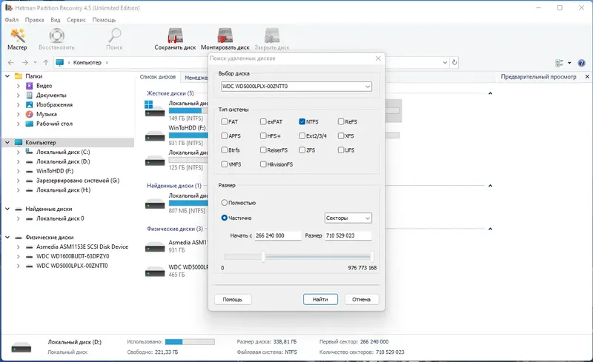The height and width of the screenshot is (362, 593).
Task: Select the Полностью radio option
Action: [x=225, y=203]
